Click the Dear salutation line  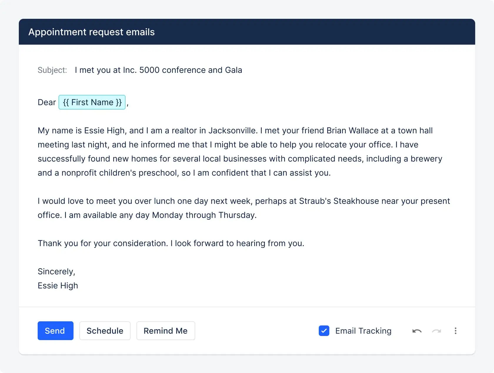click(46, 102)
